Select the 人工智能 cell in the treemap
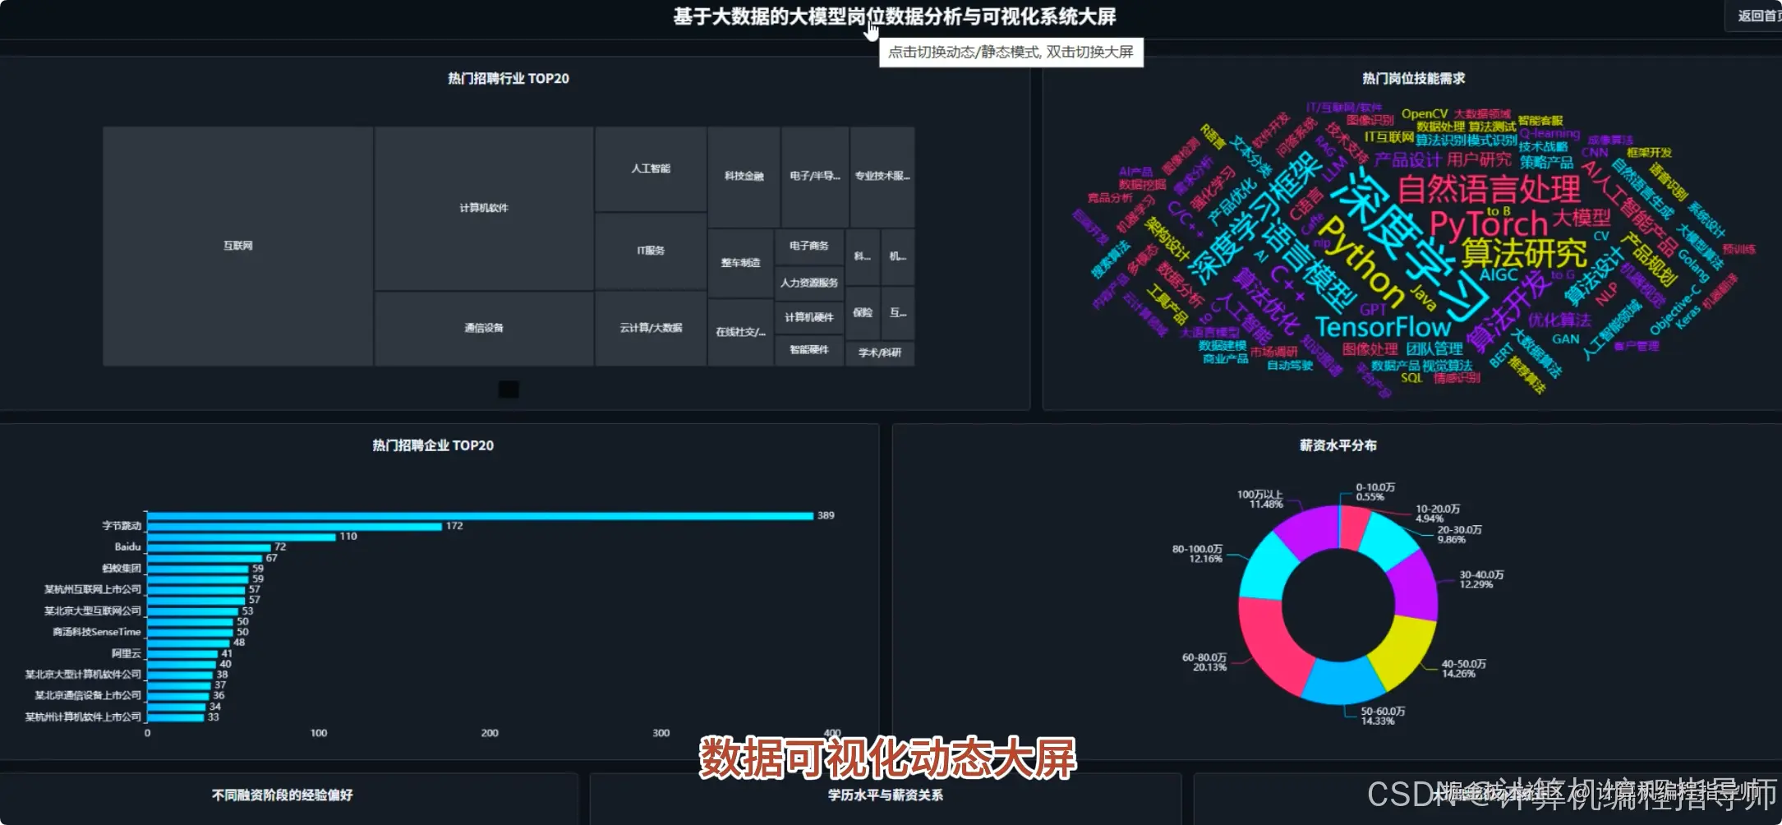The height and width of the screenshot is (825, 1782). tap(650, 168)
